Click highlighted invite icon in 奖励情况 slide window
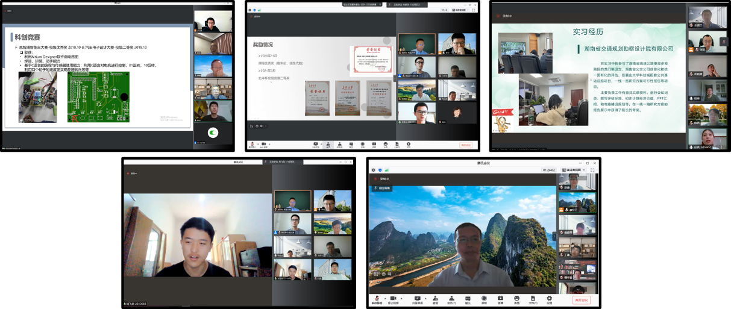 [x=328, y=145]
